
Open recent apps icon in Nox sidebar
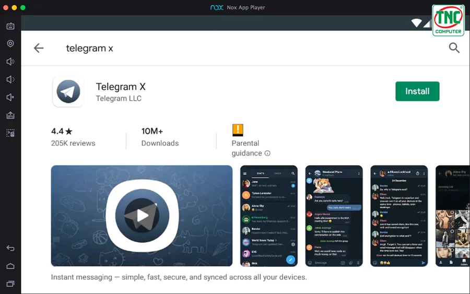10,284
